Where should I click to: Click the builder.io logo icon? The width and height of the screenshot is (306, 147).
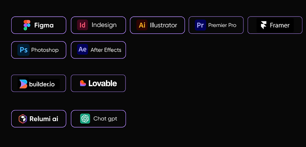pyautogui.click(x=23, y=84)
